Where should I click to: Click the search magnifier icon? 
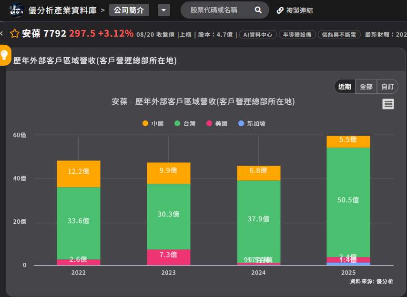(x=258, y=10)
